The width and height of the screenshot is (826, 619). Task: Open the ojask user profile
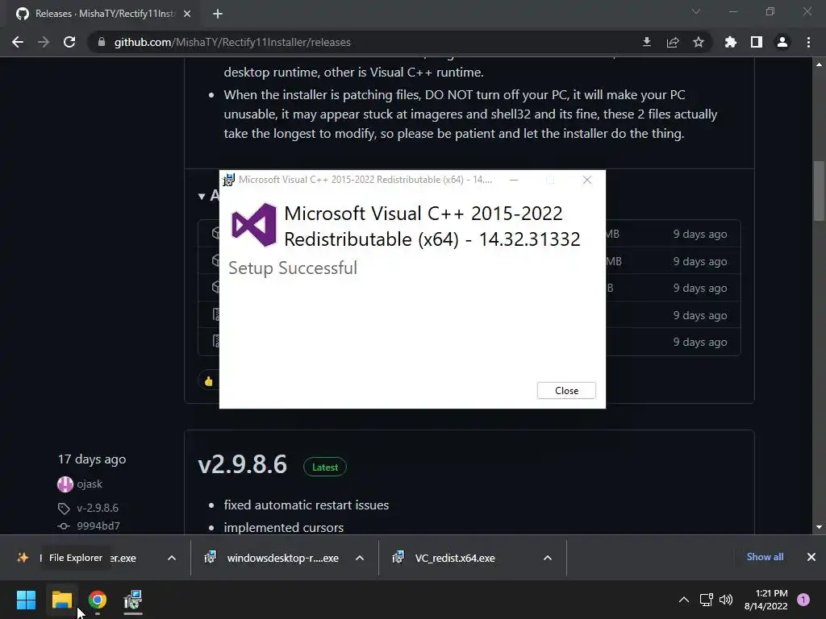click(x=89, y=484)
